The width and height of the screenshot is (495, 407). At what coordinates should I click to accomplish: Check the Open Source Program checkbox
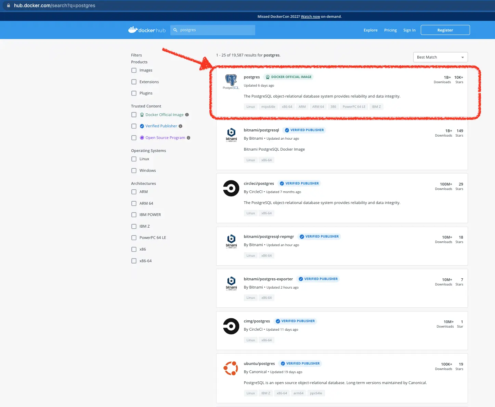[134, 138]
